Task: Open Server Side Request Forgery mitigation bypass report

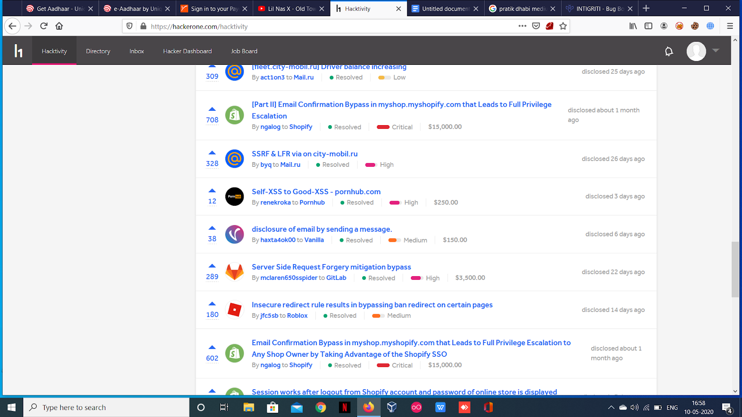Action: tap(332, 267)
